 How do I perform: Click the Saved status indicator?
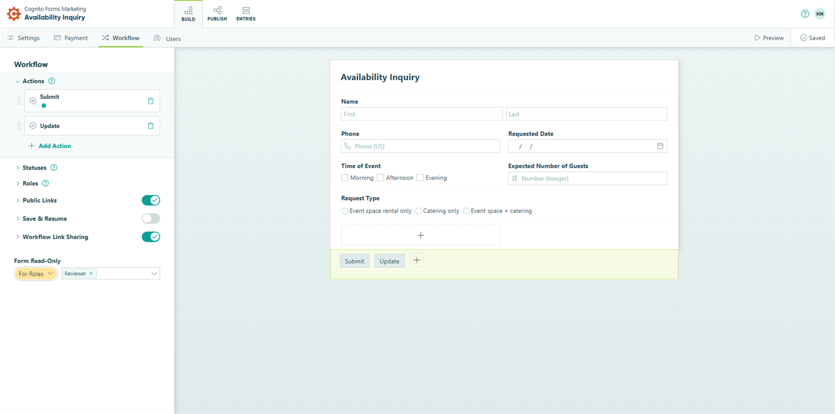tap(813, 38)
